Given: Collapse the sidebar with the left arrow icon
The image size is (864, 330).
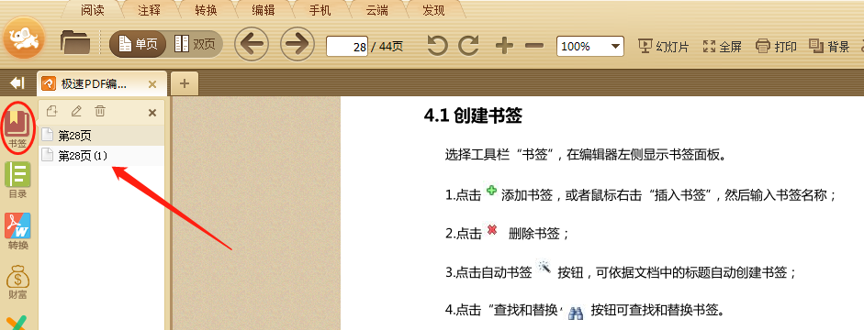Looking at the screenshot, I should 17,83.
